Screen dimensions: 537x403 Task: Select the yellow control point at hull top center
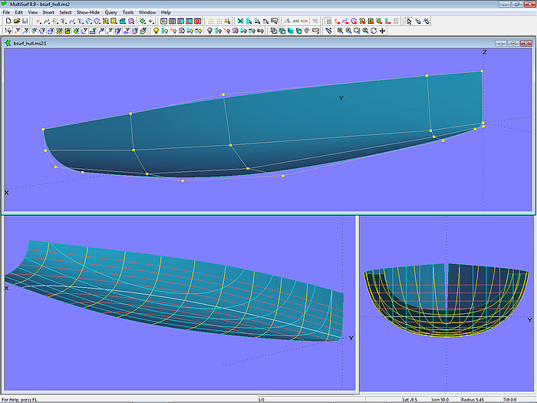[223, 94]
